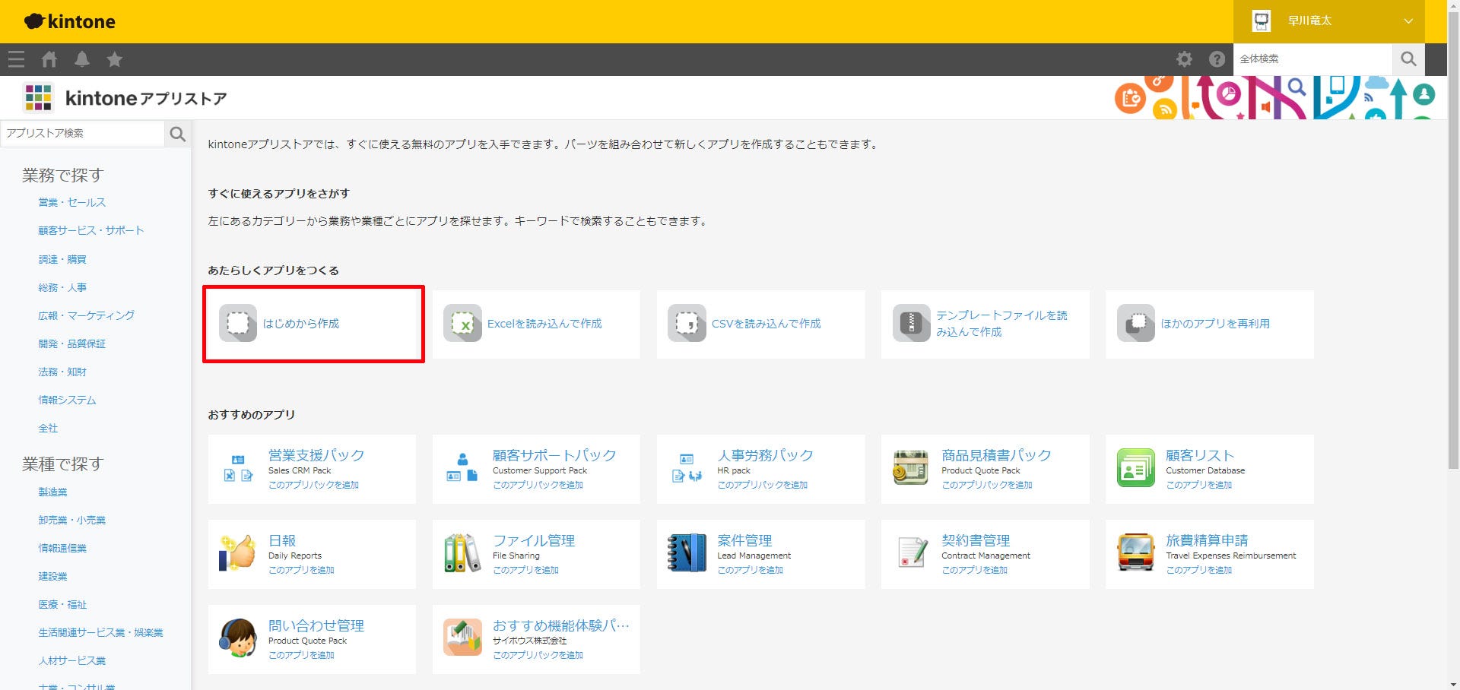Open industry 製造業
1460x690 pixels.
pos(52,492)
